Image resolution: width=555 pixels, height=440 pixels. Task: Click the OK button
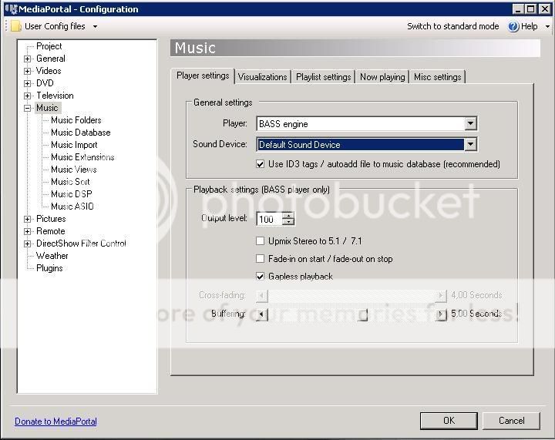pyautogui.click(x=449, y=421)
